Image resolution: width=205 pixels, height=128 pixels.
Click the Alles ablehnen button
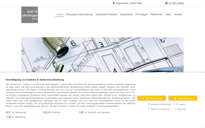point(183,98)
